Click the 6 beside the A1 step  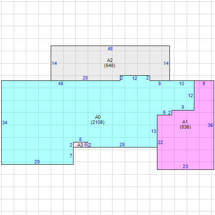click(164, 112)
